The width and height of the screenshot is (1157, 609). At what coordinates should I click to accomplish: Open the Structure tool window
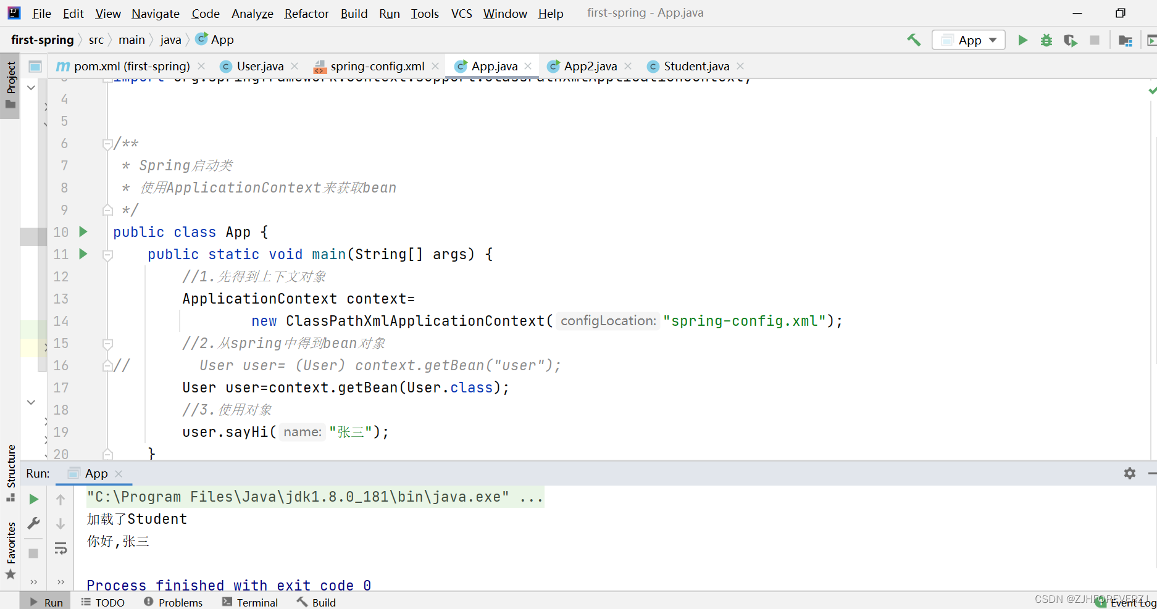click(10, 473)
